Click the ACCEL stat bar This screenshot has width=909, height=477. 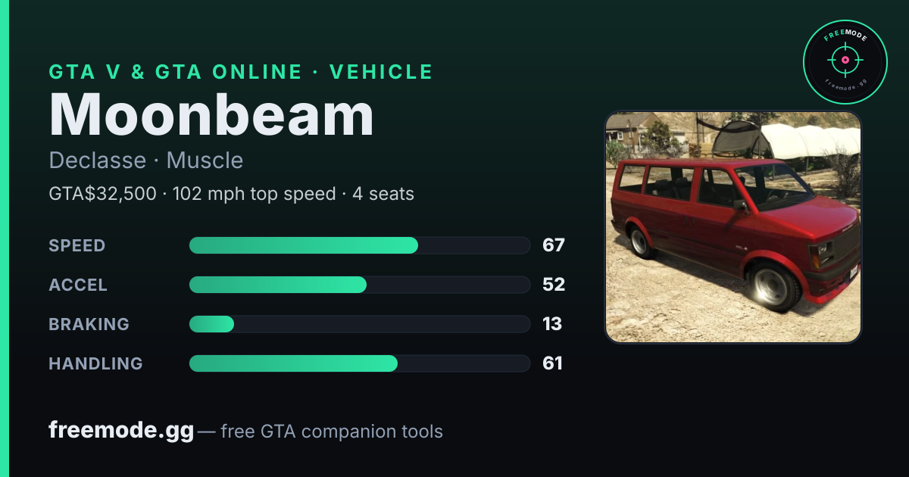(x=359, y=285)
